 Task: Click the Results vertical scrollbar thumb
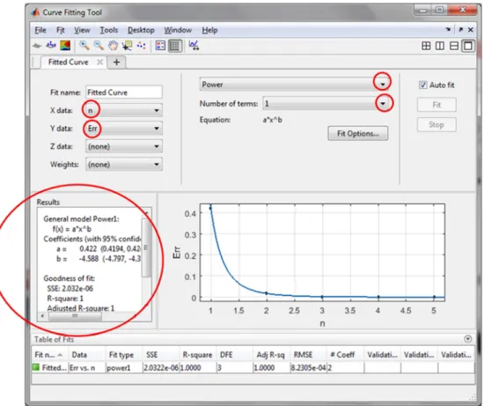point(146,247)
